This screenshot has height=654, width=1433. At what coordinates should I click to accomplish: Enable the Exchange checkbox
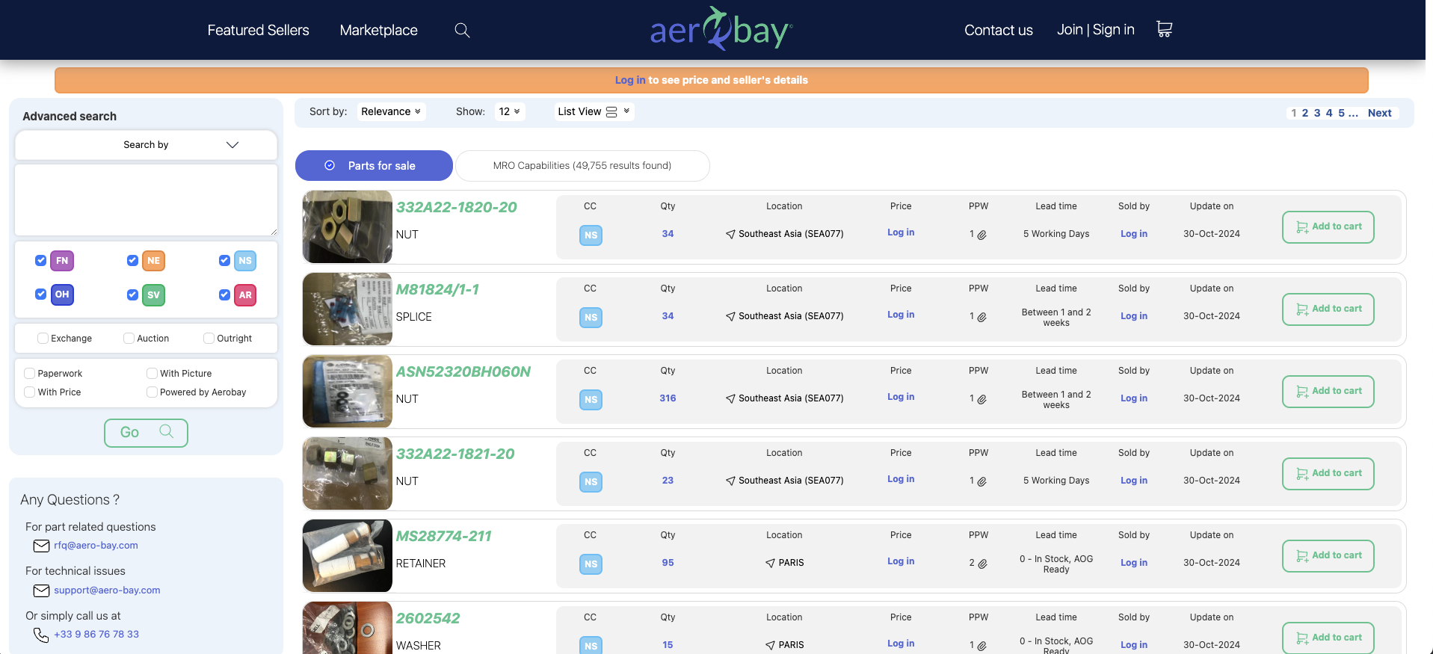pyautogui.click(x=43, y=338)
